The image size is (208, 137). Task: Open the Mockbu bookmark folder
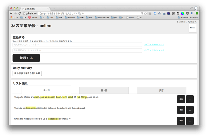(x=70, y=17)
